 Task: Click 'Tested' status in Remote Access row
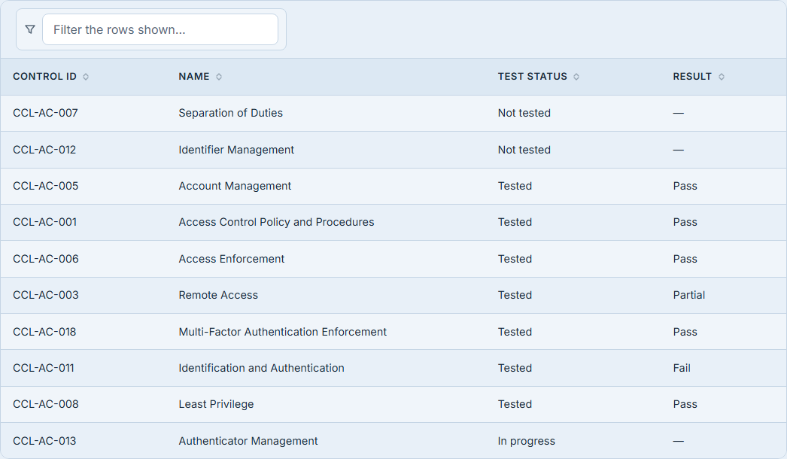515,295
